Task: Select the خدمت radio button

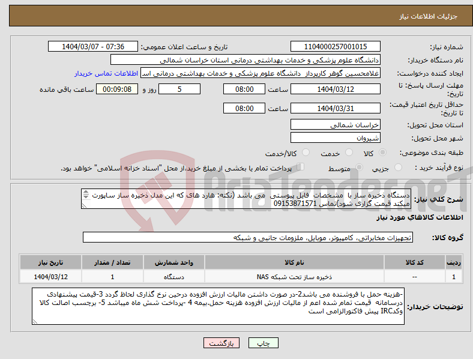Action: (x=349, y=152)
